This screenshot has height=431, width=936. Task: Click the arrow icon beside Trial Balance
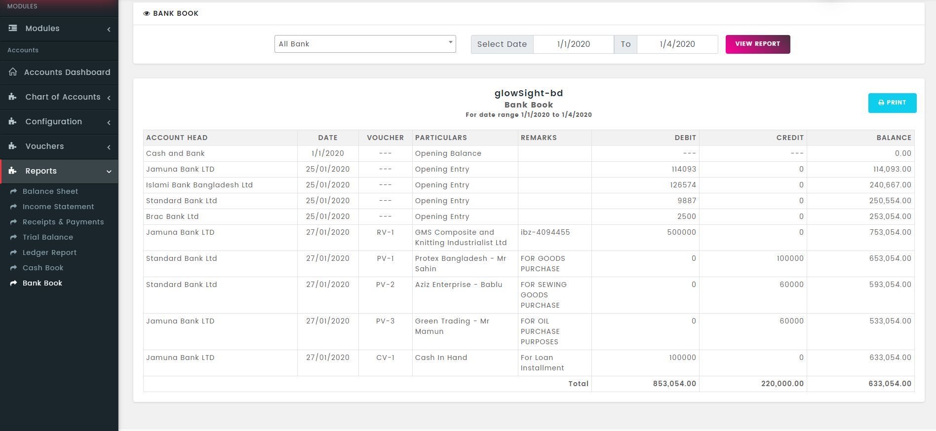13,237
